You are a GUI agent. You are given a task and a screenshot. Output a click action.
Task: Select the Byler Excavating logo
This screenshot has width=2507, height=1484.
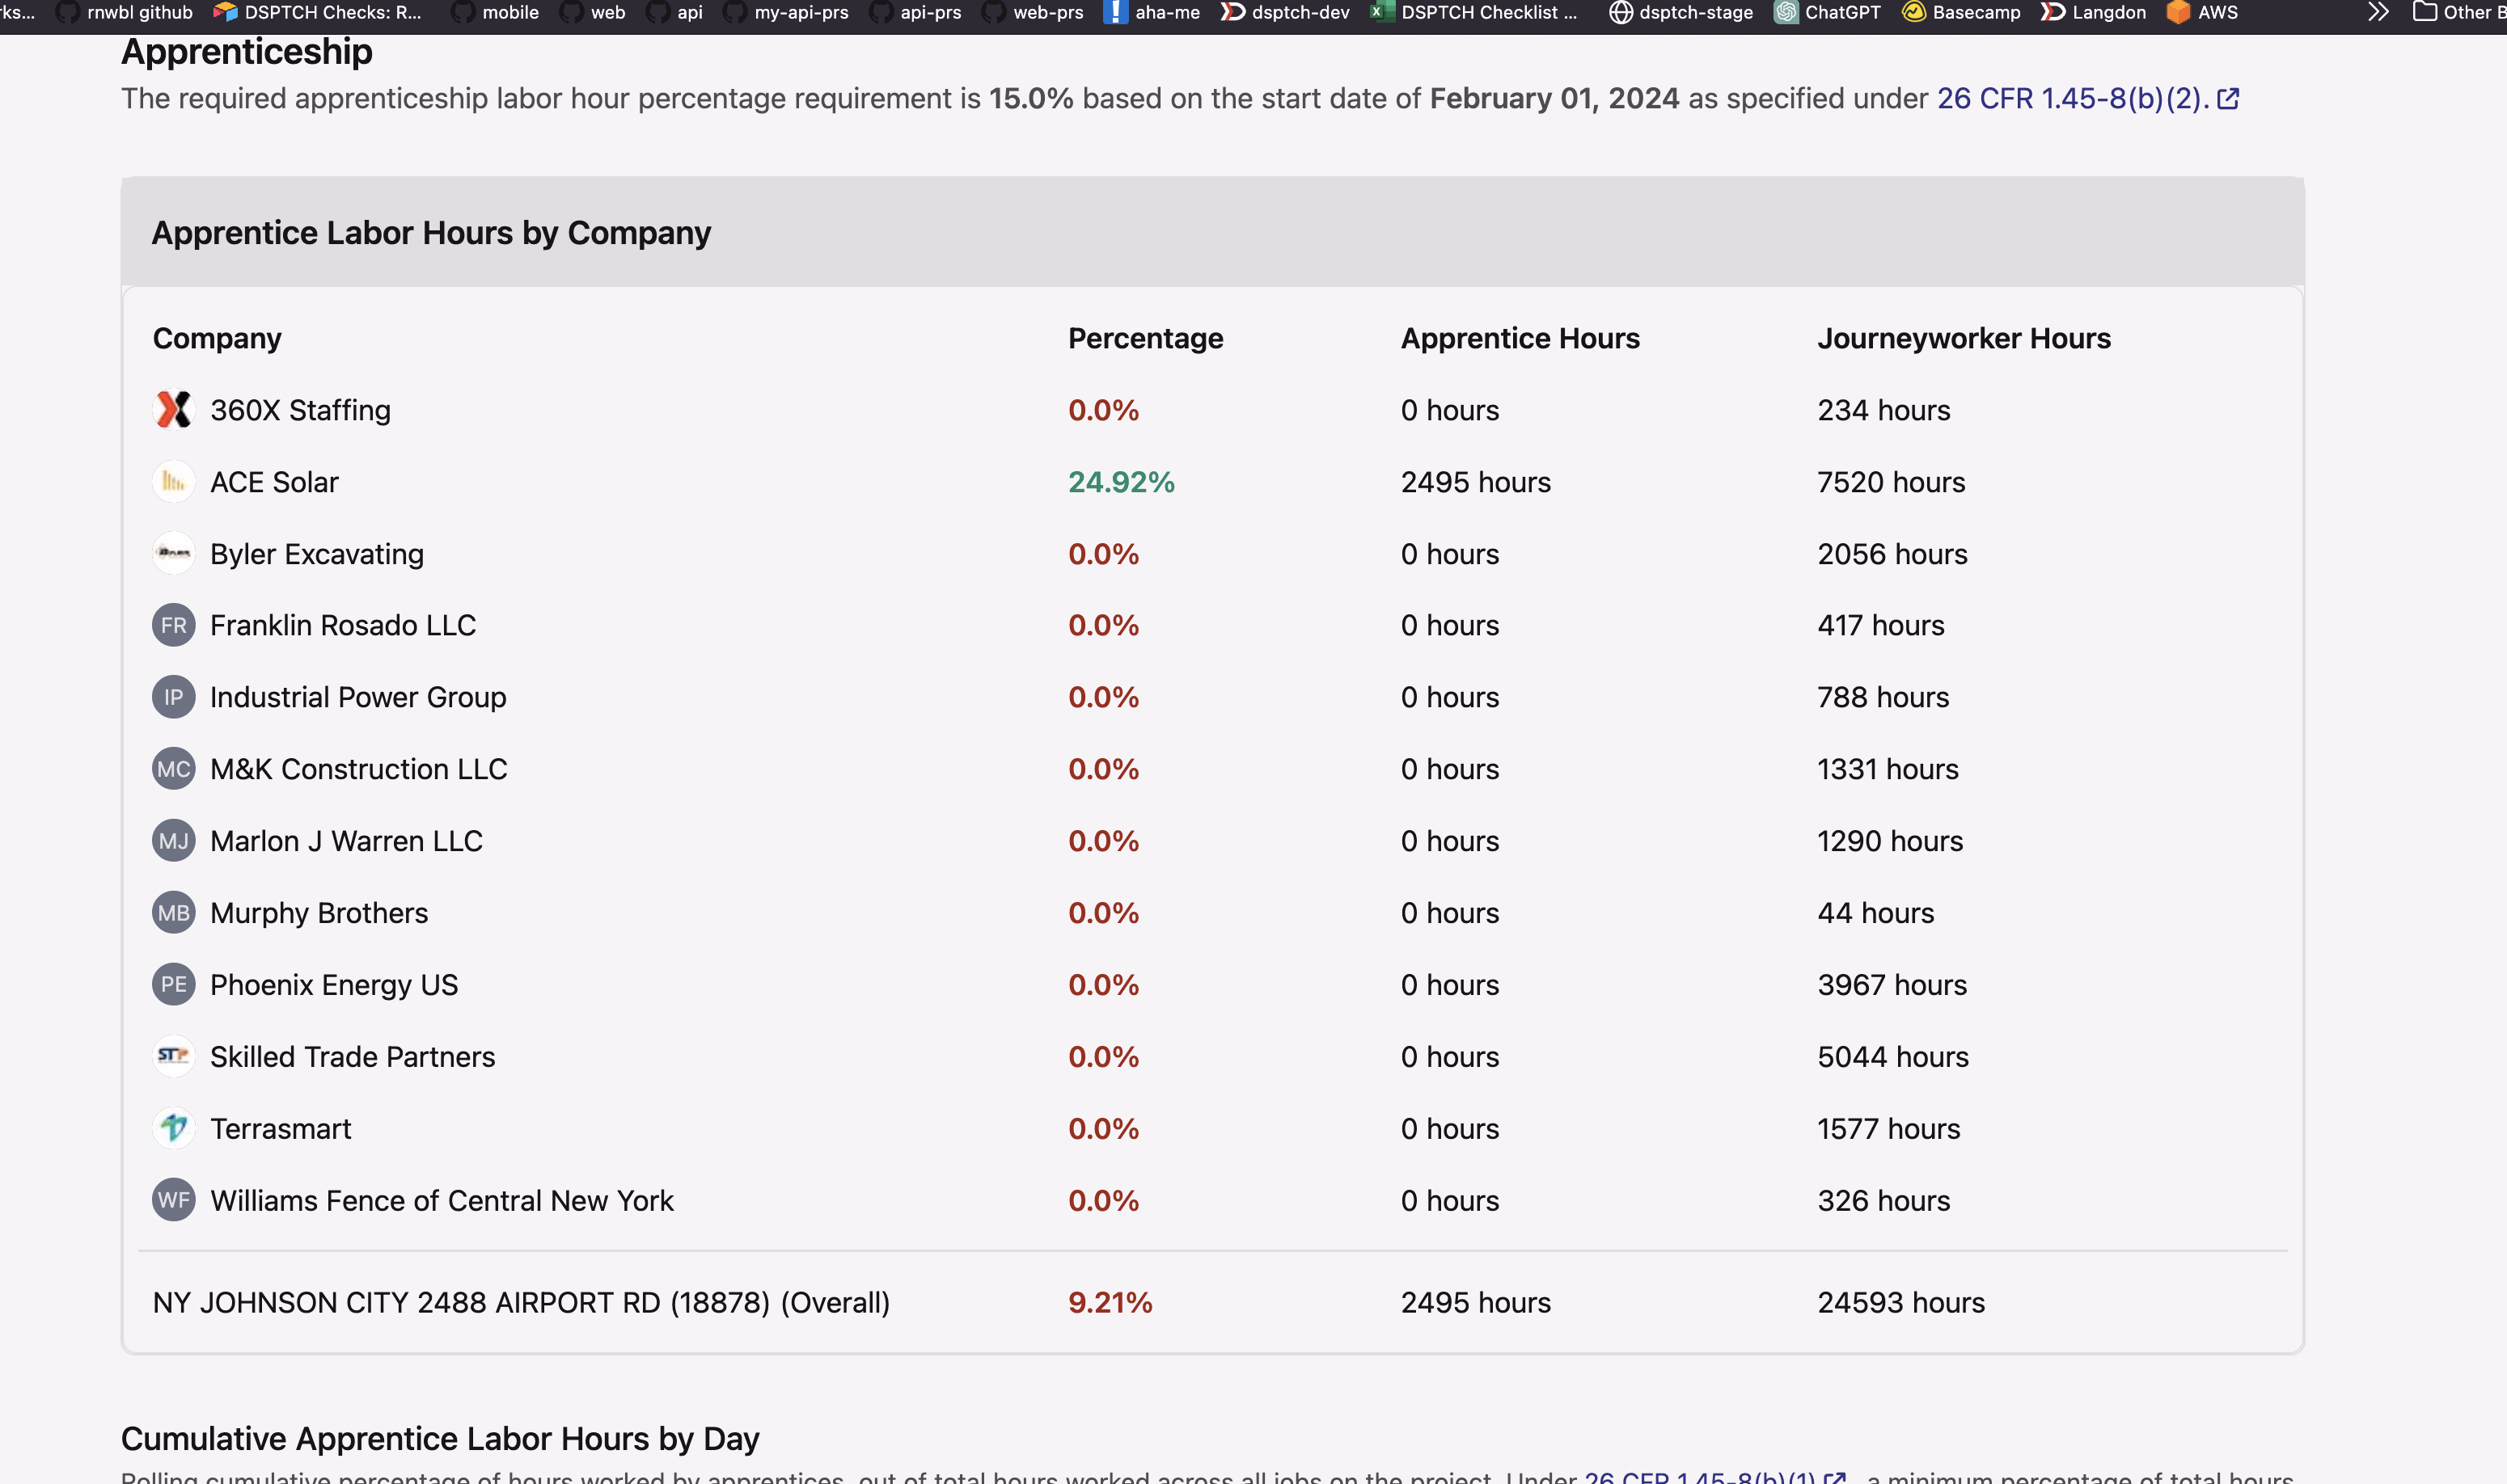coord(173,554)
